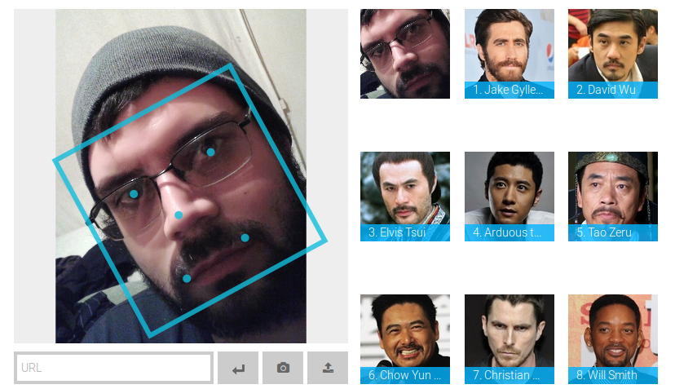
Task: Click the upper mouth-corner landmark dot
Action: coord(245,237)
